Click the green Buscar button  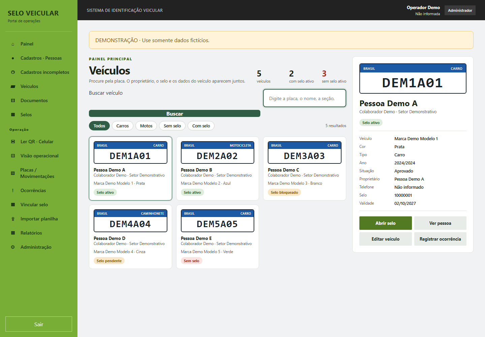174,114
